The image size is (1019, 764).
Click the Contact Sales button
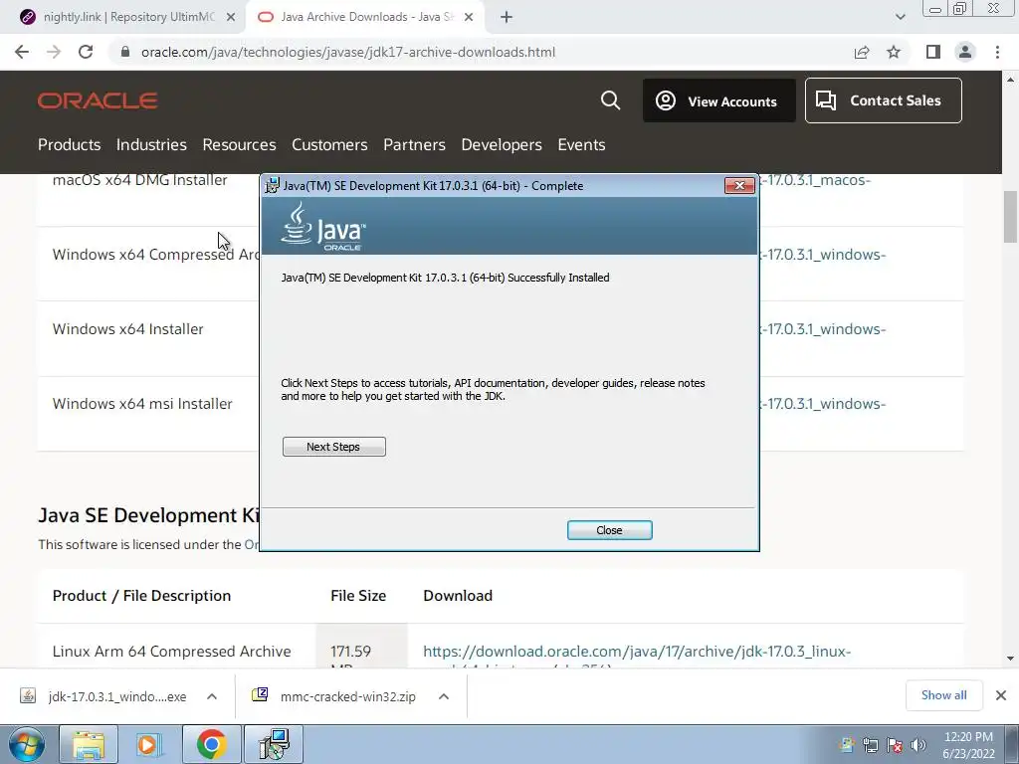pos(884,100)
